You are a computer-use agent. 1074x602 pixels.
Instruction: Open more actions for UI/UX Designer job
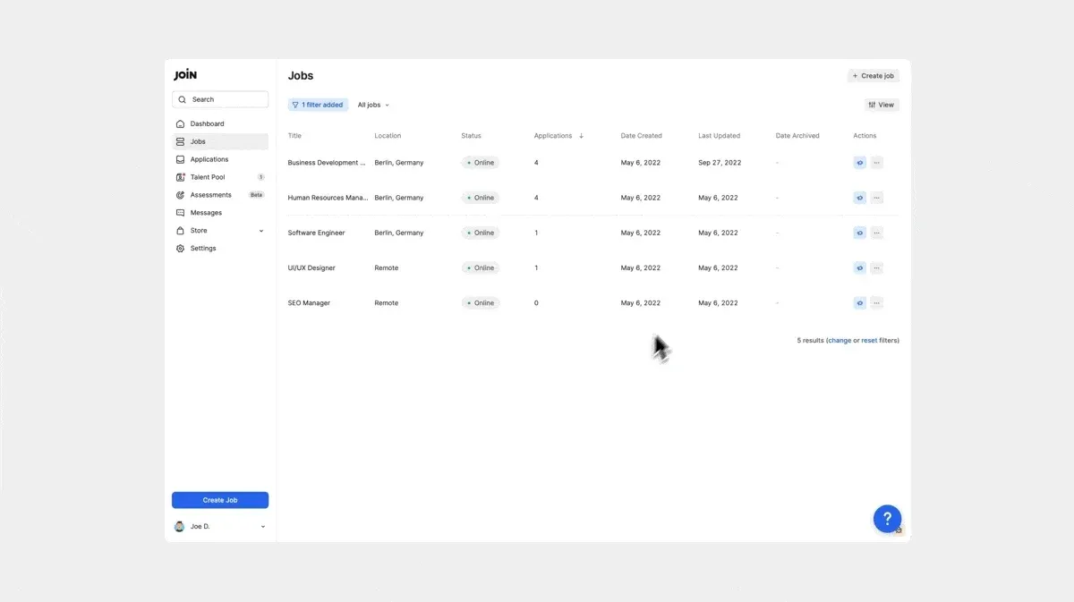coord(877,267)
